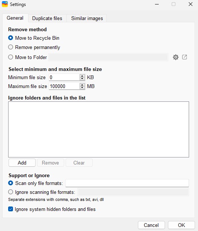Switch to the Duplicate files tab
The image size is (198, 231).
[x=47, y=18]
